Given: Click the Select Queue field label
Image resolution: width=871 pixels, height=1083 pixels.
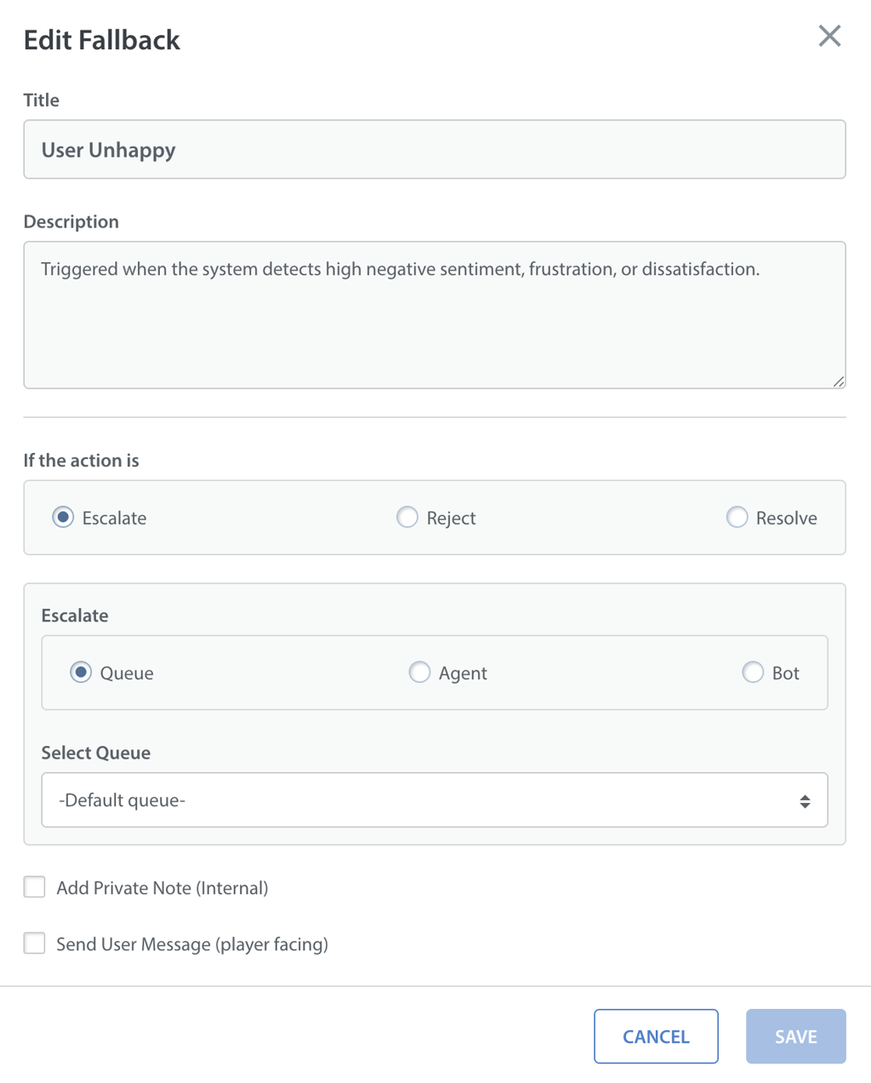Looking at the screenshot, I should click(x=96, y=753).
